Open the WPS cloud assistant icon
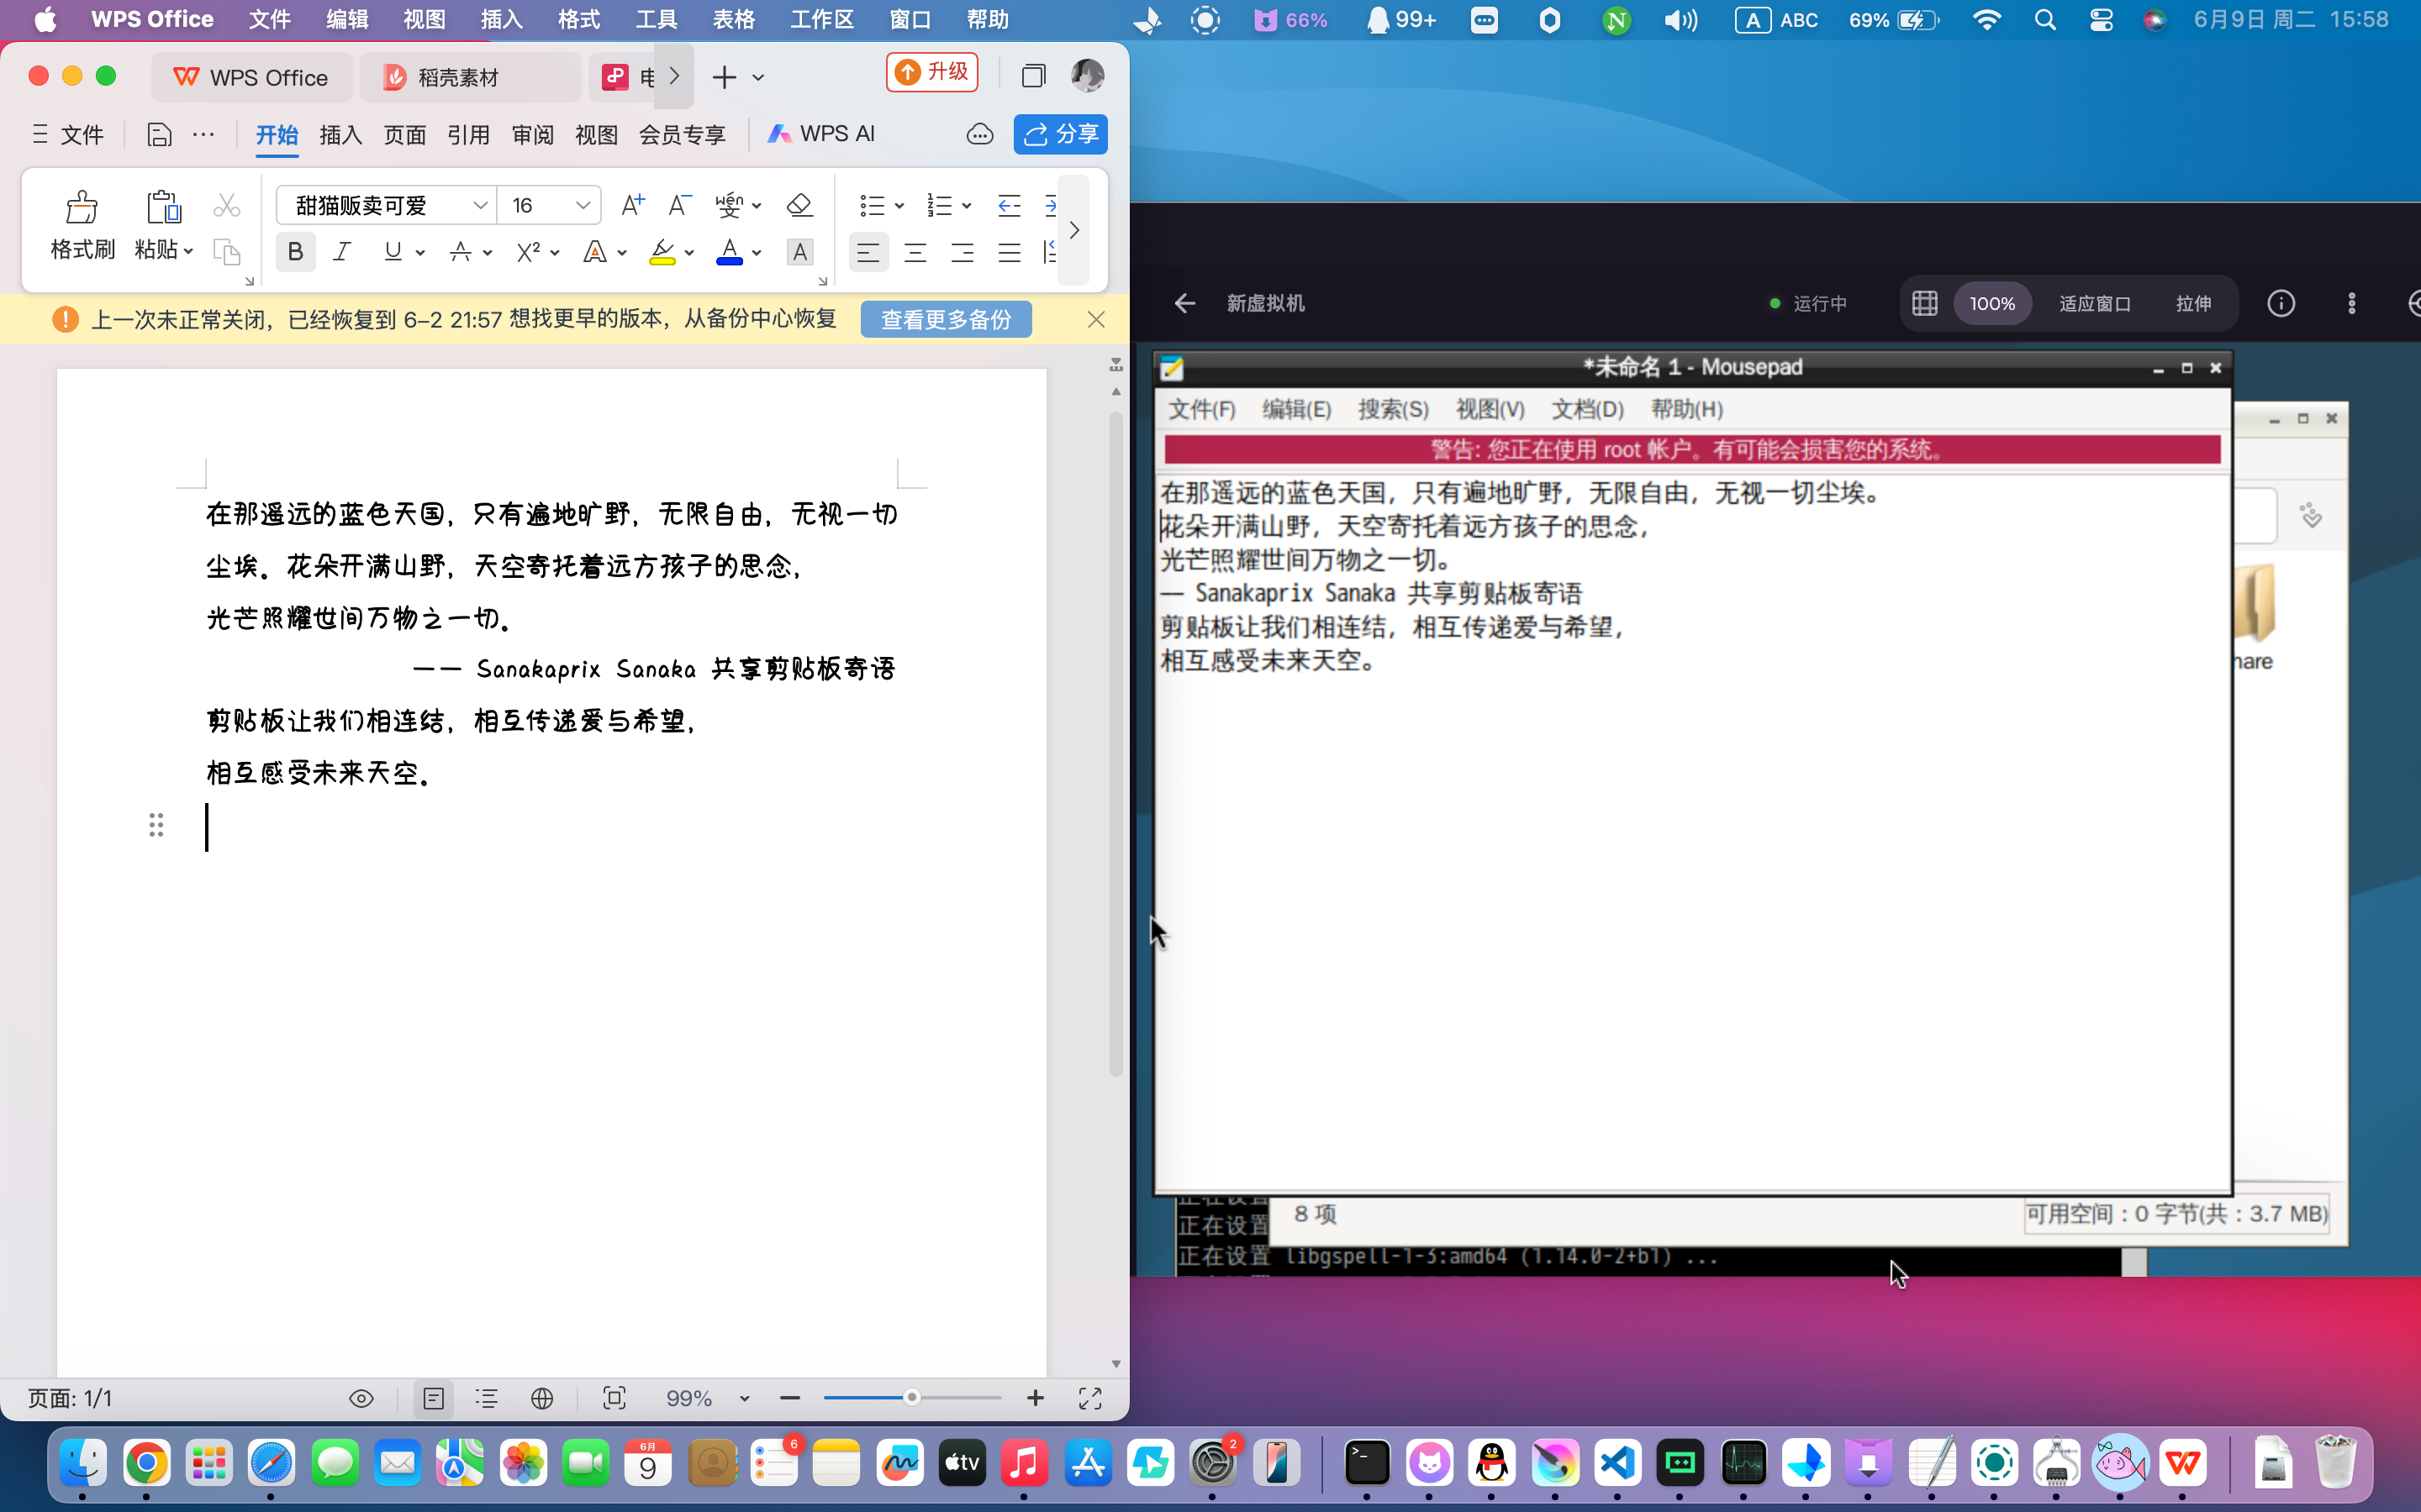The height and width of the screenshot is (1512, 2421). point(979,134)
